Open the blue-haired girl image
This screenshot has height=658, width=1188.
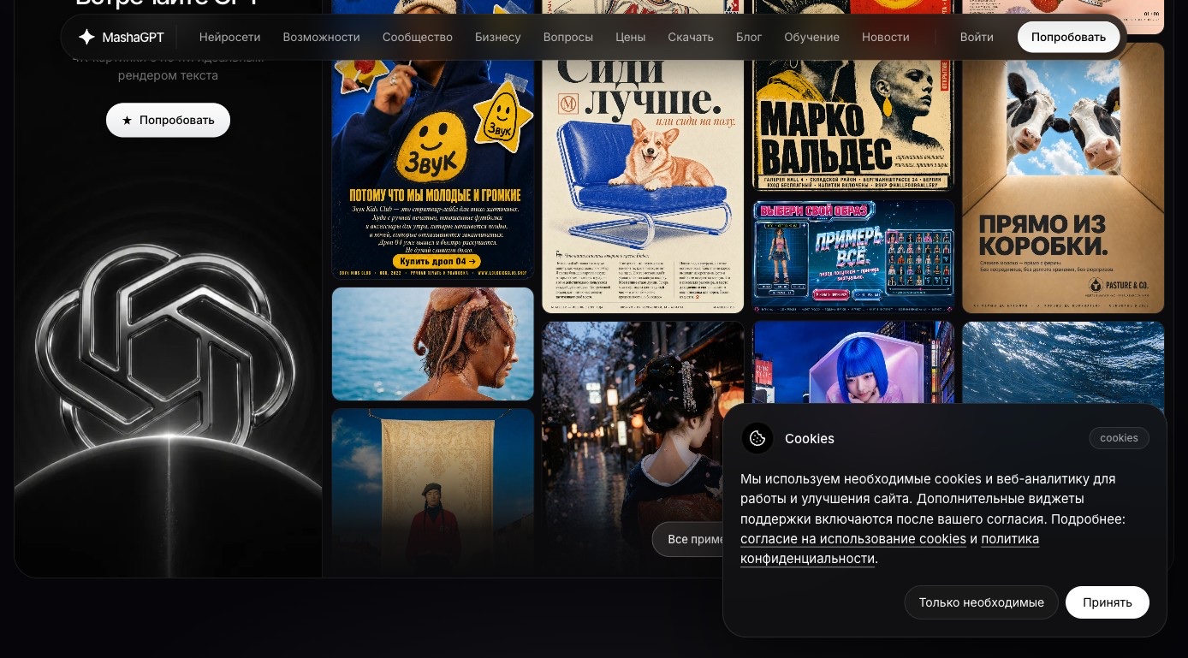click(x=853, y=363)
